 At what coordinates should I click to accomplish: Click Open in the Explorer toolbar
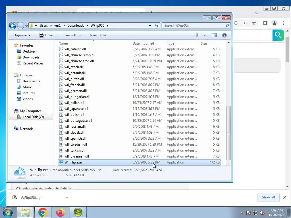coord(46,35)
